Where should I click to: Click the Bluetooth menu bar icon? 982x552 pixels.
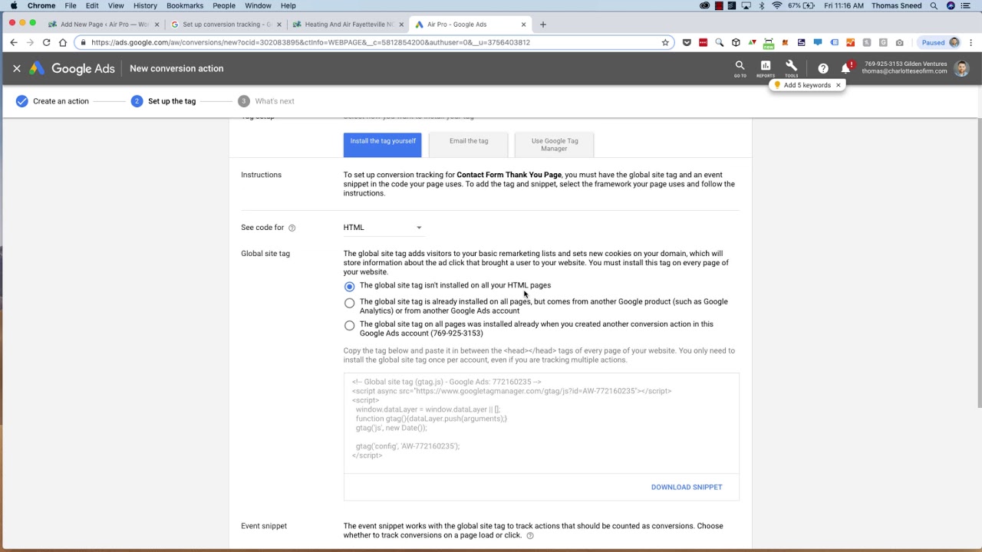(x=762, y=5)
